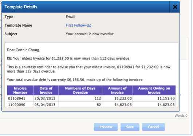Click Numbers of Days Overdue header
This screenshot has width=193, height=136.
(x=80, y=90)
